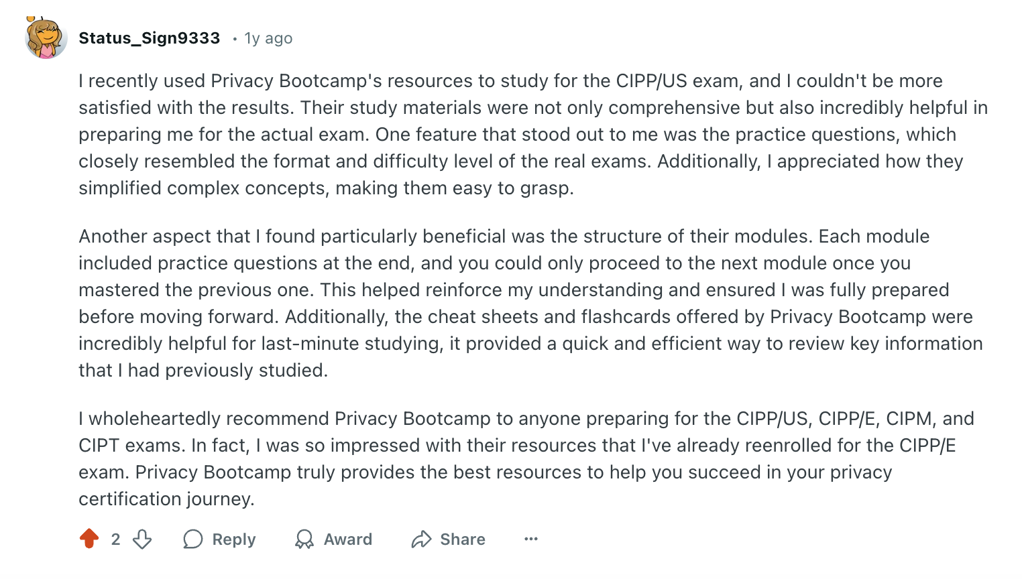
Task: Toggle an award on this comment
Action: [x=333, y=539]
